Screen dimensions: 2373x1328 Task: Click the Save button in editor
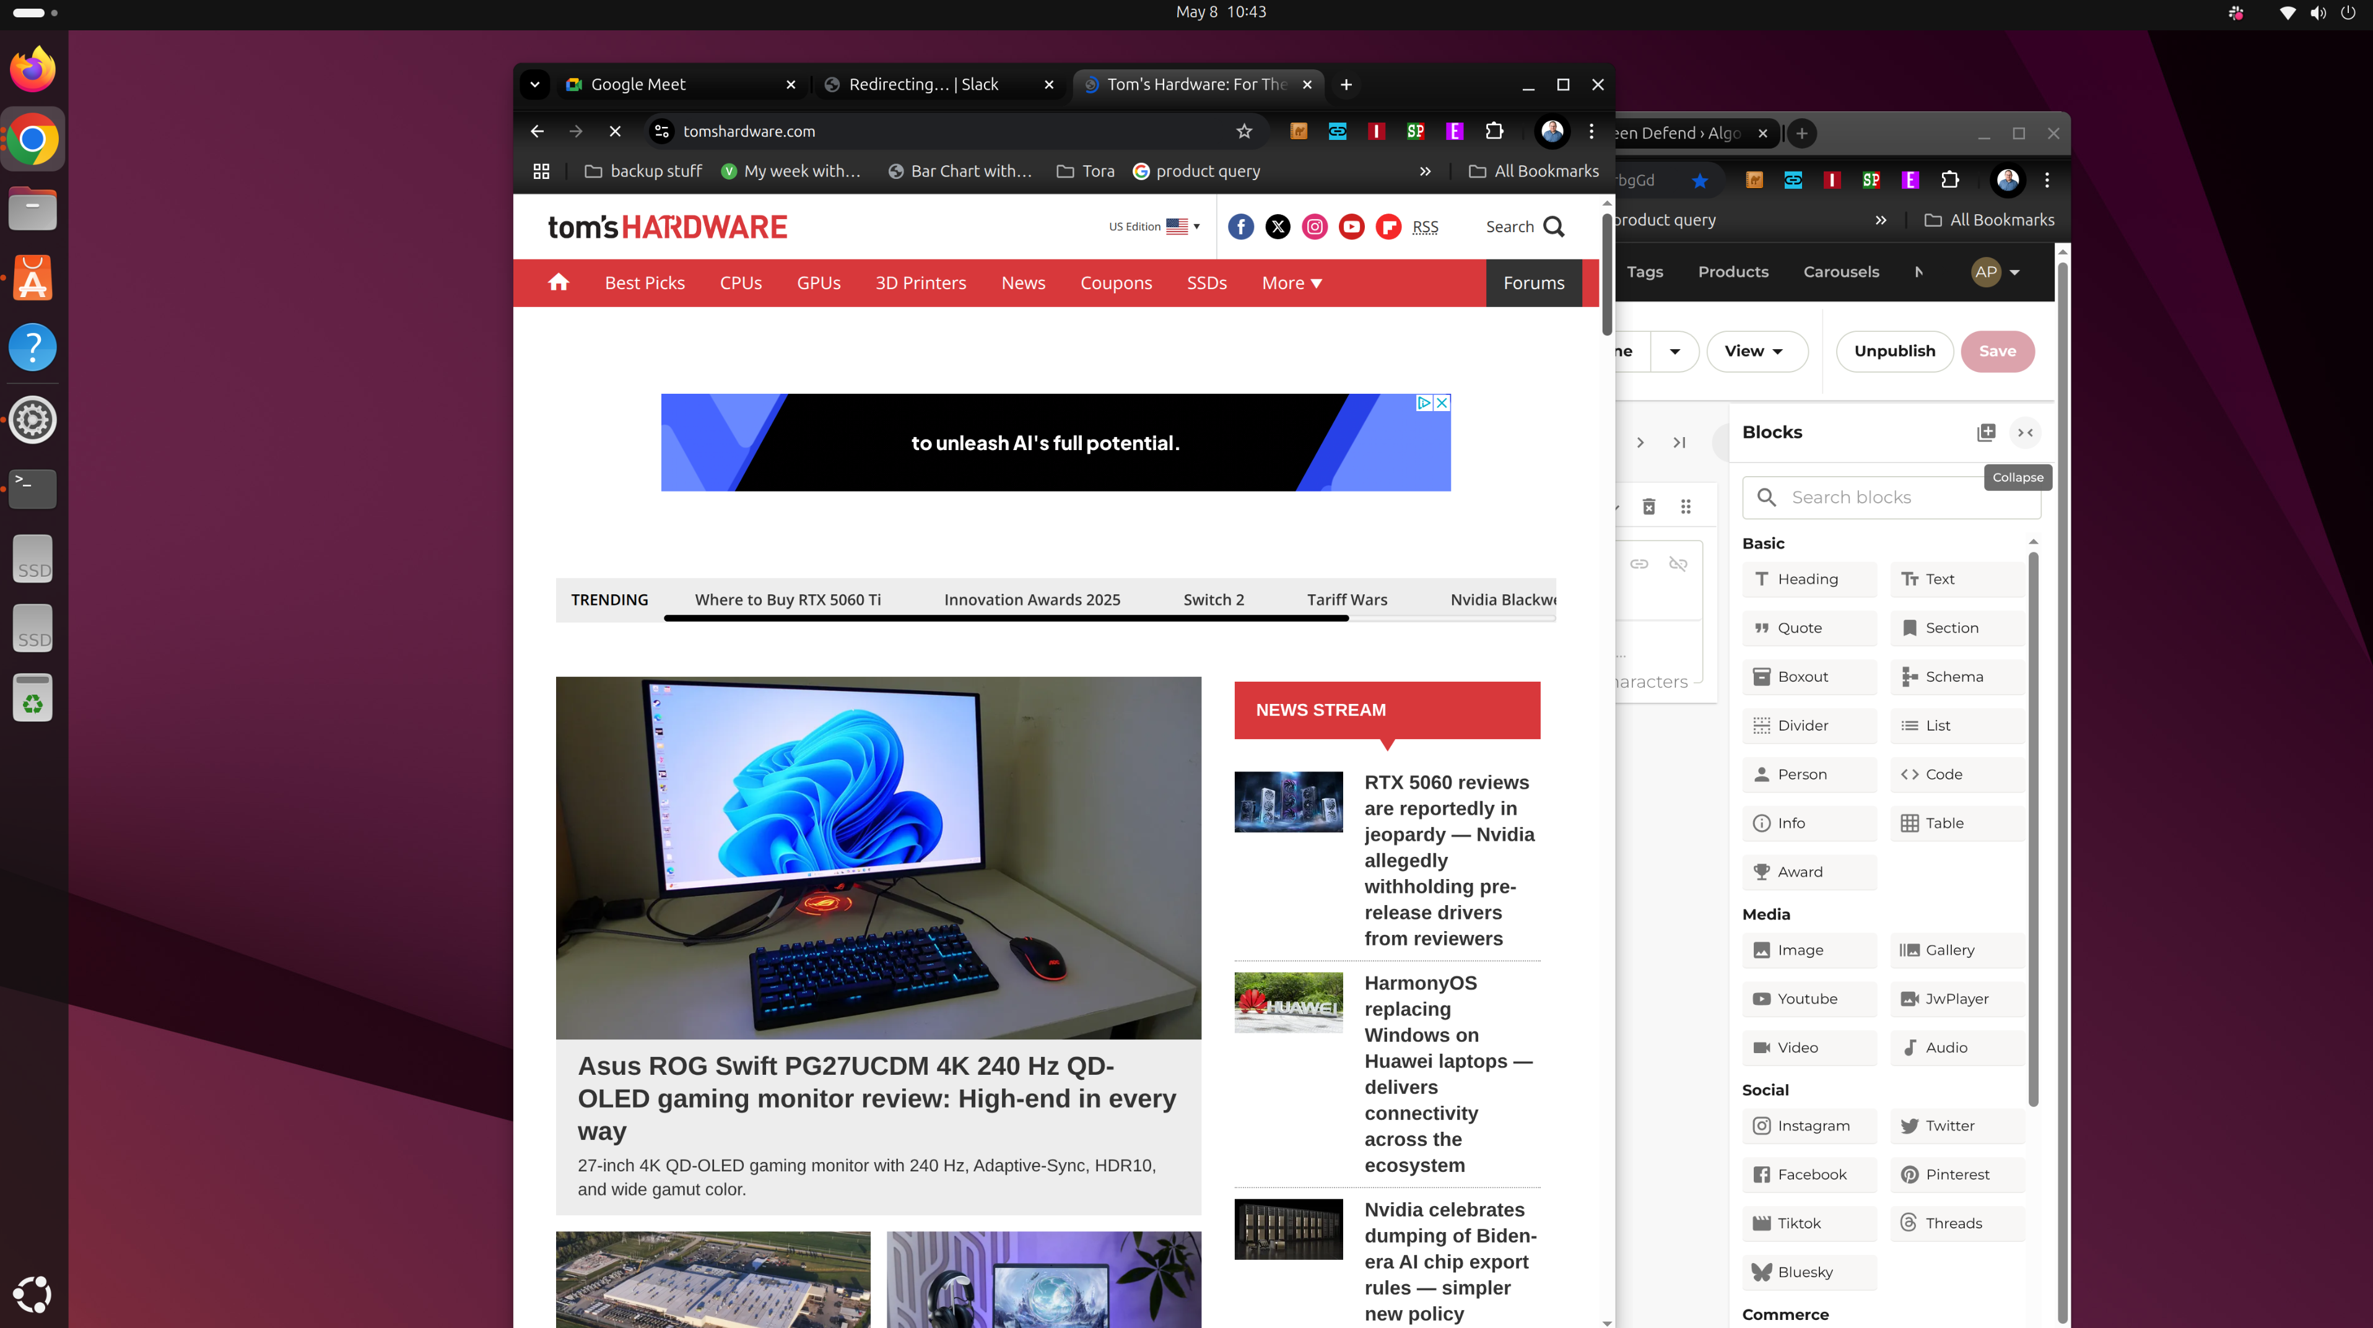tap(1997, 351)
